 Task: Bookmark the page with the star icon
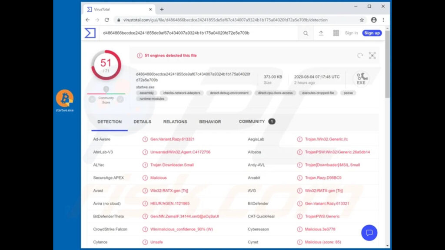pos(362,20)
